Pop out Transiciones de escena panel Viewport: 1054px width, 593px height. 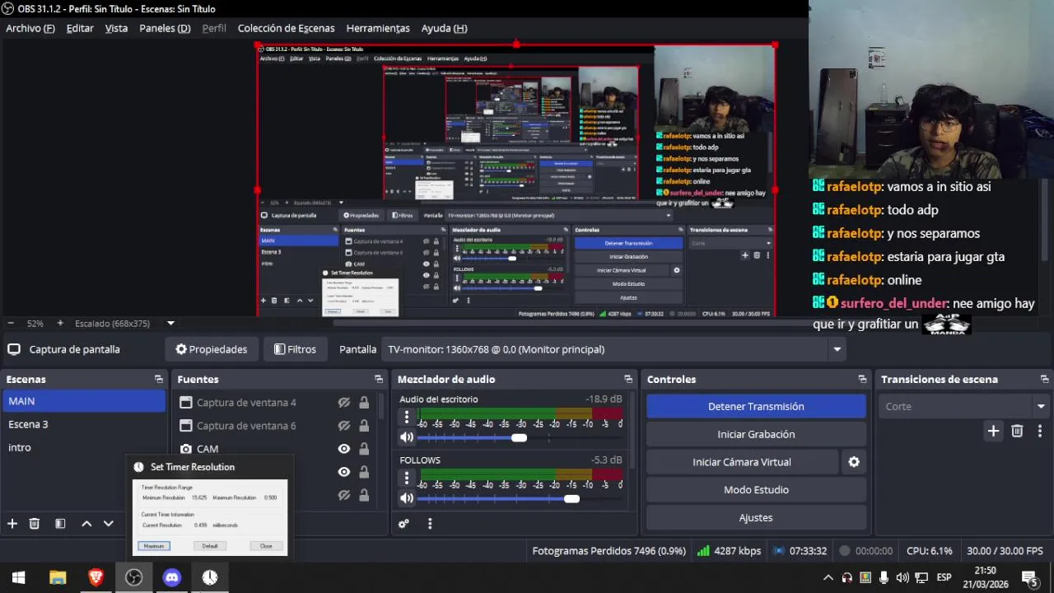(x=1044, y=380)
